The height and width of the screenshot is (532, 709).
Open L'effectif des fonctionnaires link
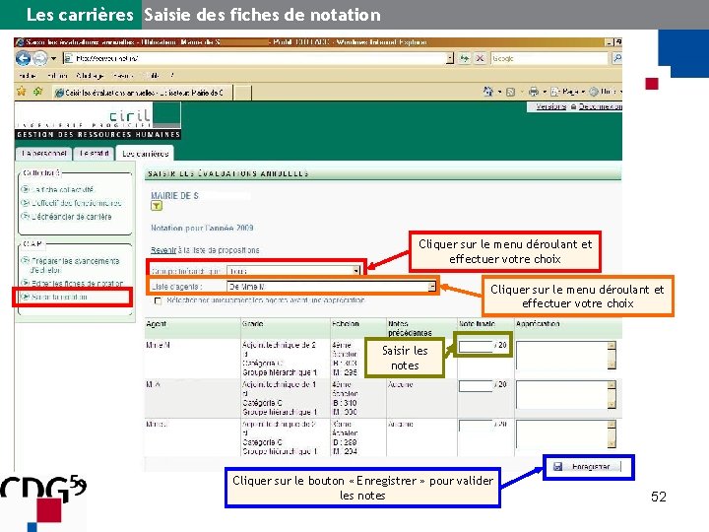point(77,203)
